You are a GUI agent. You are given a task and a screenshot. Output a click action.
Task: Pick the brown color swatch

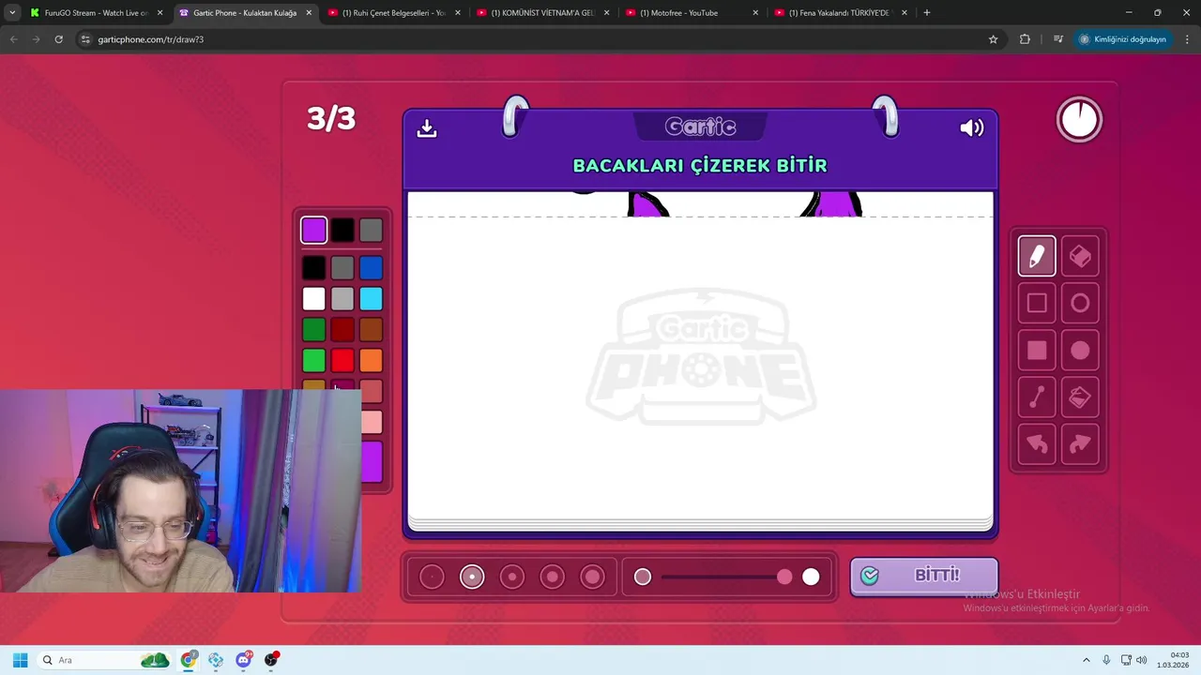(x=371, y=330)
